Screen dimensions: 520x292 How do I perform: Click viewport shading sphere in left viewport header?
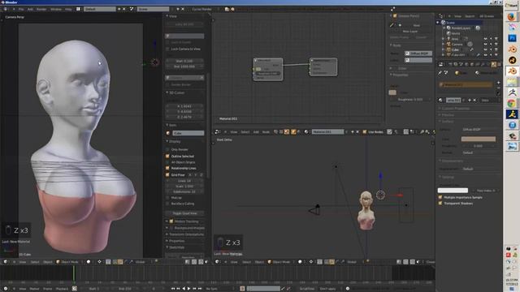coord(89,262)
